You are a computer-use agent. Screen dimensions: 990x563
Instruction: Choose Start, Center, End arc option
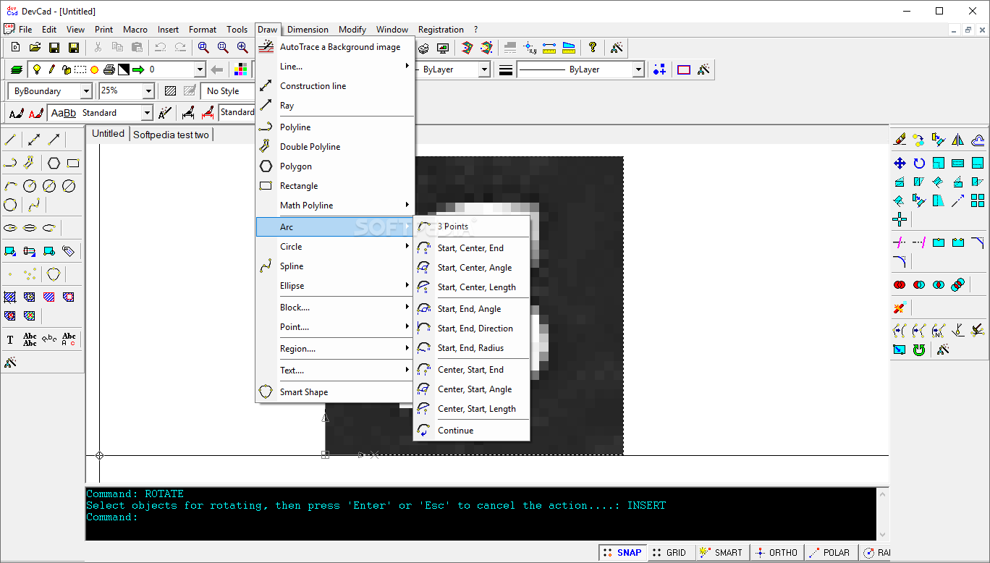pos(472,248)
